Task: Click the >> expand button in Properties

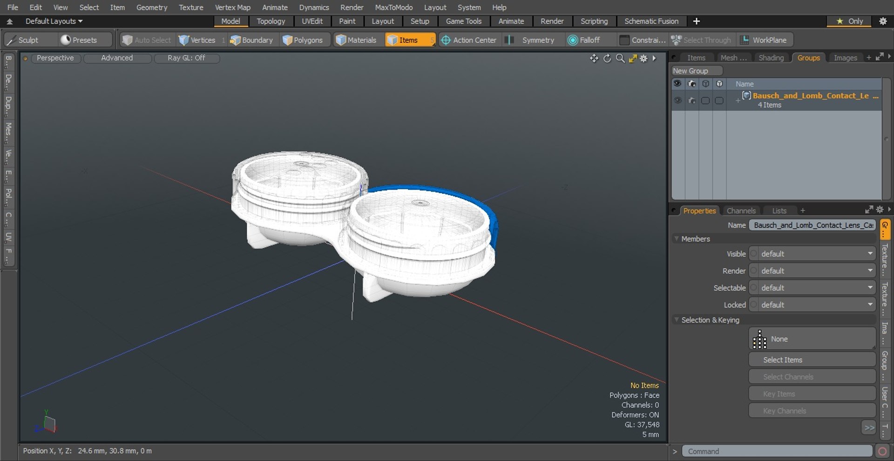Action: pyautogui.click(x=869, y=428)
